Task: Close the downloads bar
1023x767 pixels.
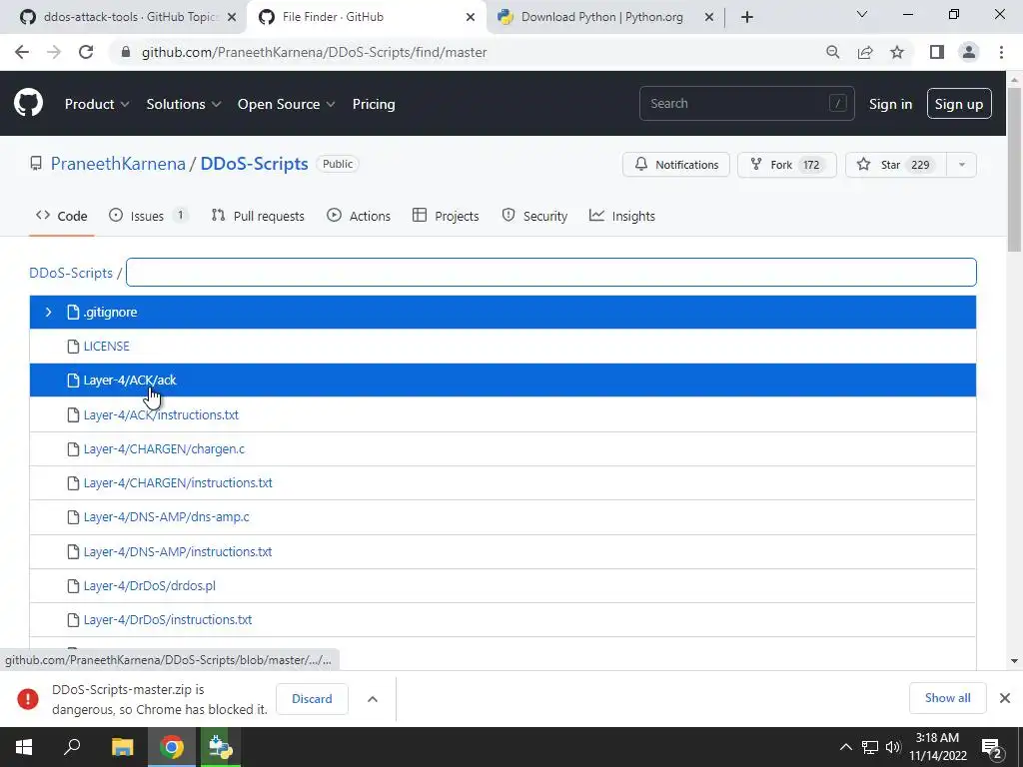Action: 1005,698
